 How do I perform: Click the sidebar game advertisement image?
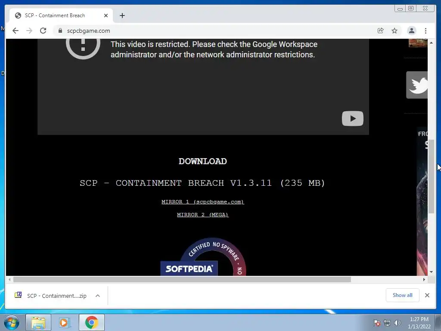pyautogui.click(x=422, y=201)
